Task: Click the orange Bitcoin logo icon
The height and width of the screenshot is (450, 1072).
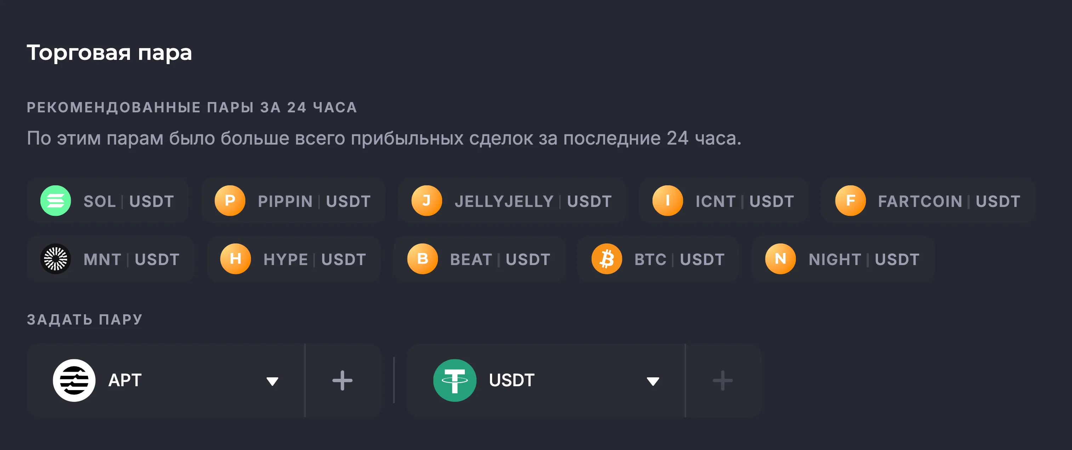Action: pyautogui.click(x=606, y=259)
